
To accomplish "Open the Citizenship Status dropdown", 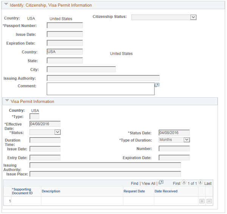I will [193, 17].
